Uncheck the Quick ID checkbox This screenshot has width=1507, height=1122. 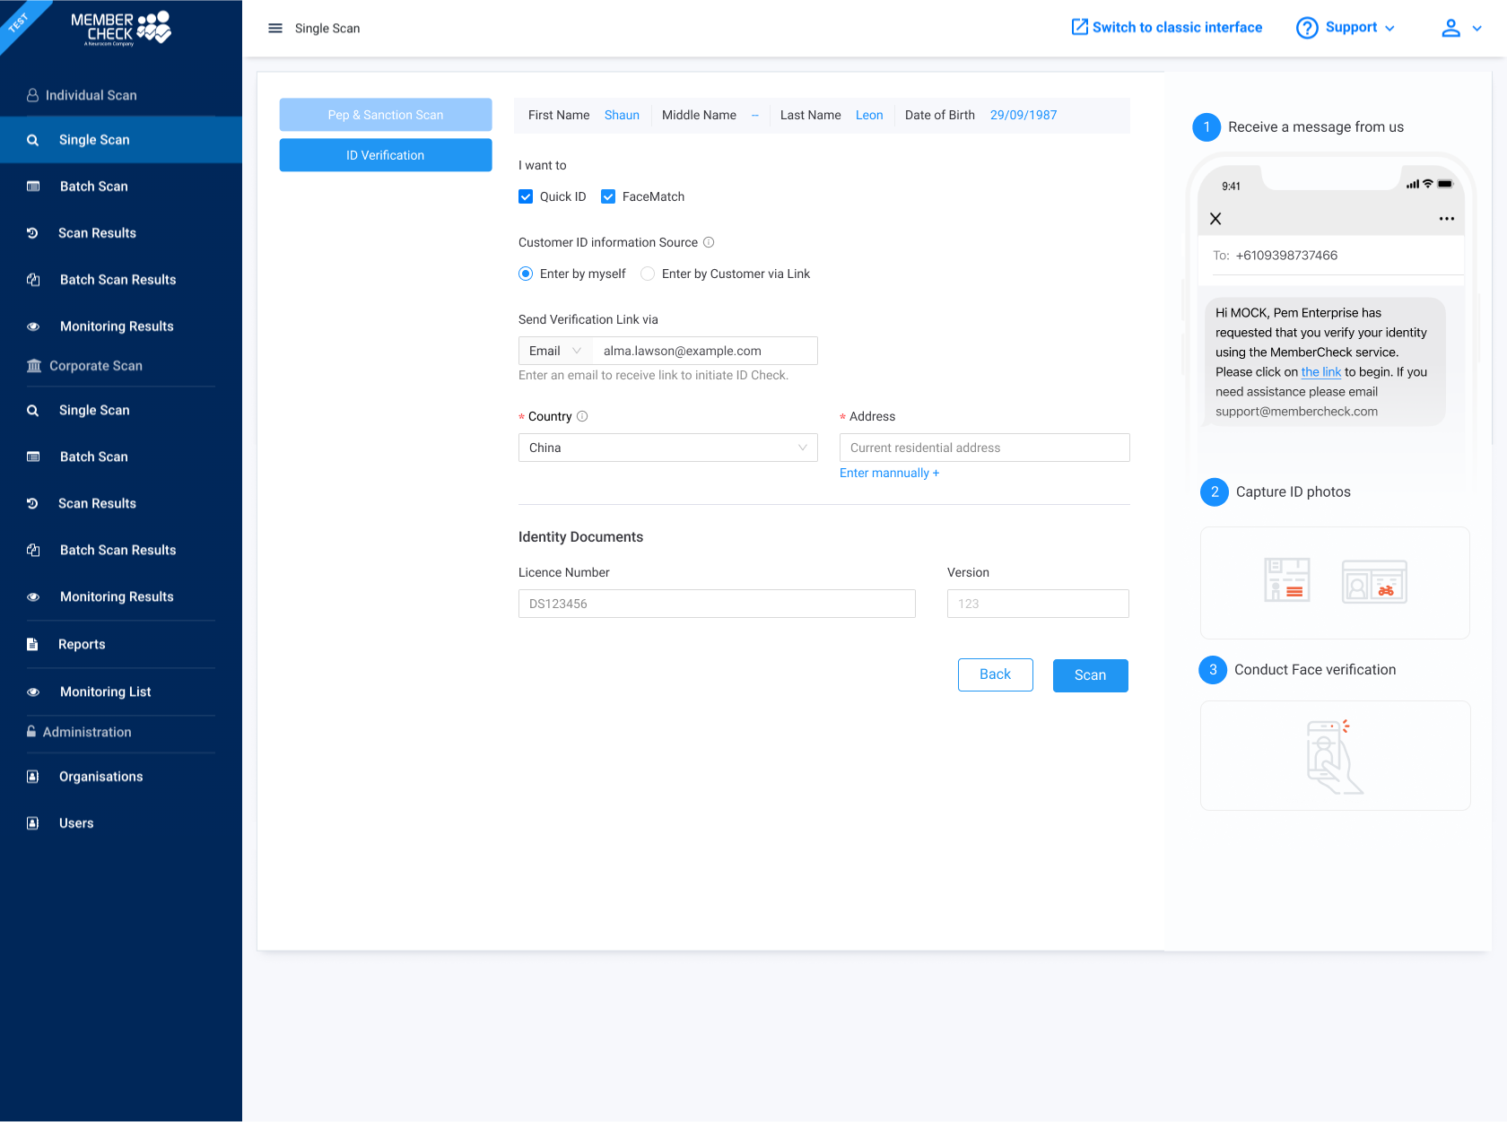click(526, 196)
